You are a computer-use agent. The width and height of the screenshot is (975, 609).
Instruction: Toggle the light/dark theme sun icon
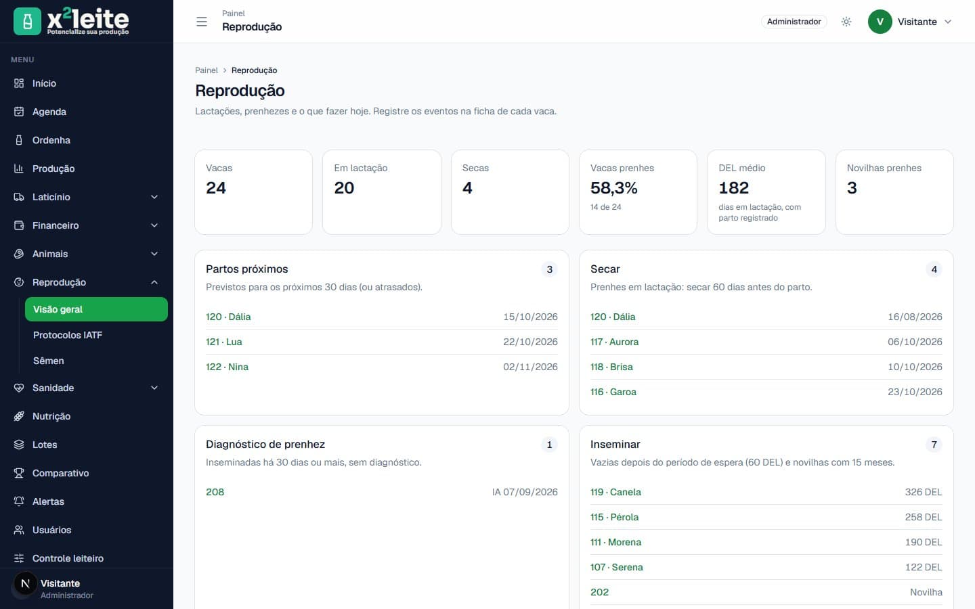(846, 22)
